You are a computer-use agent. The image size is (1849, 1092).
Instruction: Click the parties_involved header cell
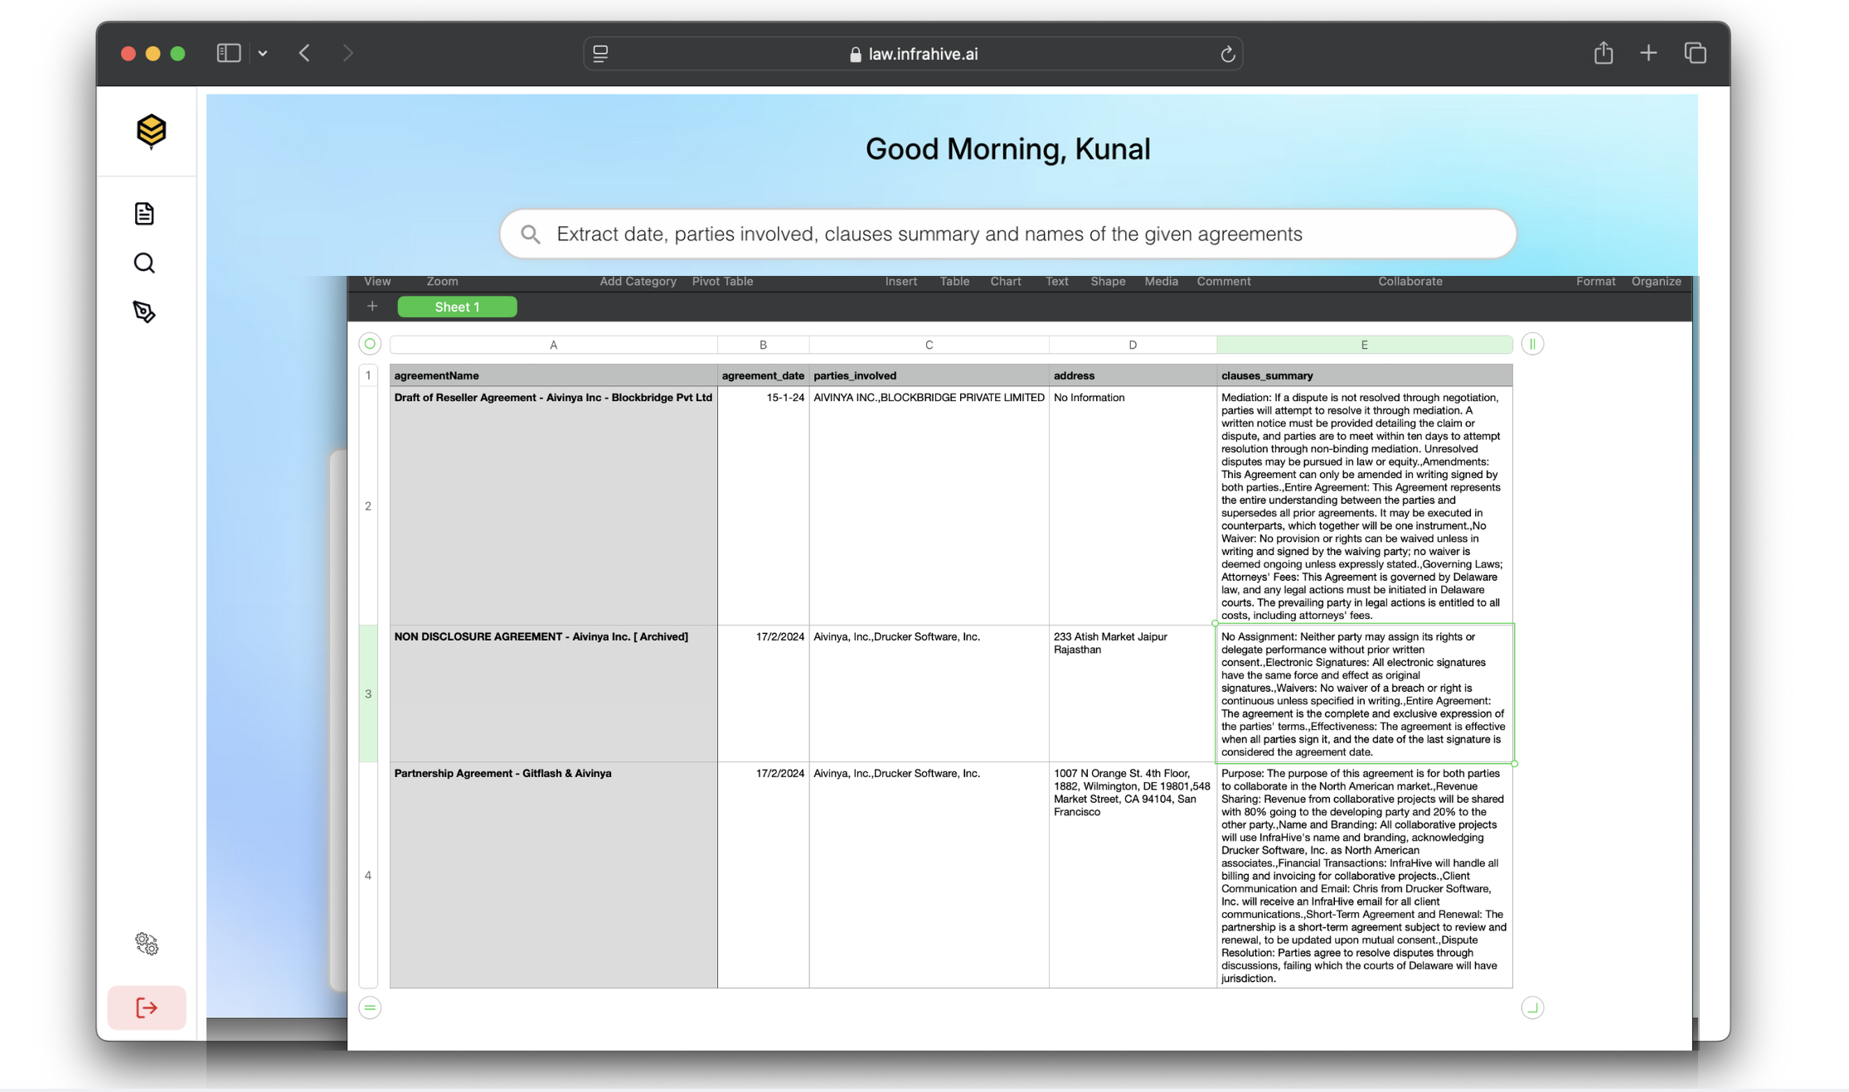pos(929,375)
